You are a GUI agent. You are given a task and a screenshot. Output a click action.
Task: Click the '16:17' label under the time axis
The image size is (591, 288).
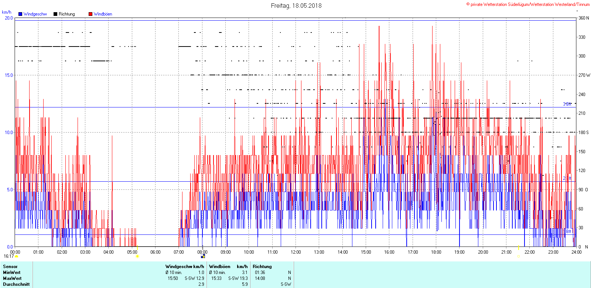tap(8, 256)
